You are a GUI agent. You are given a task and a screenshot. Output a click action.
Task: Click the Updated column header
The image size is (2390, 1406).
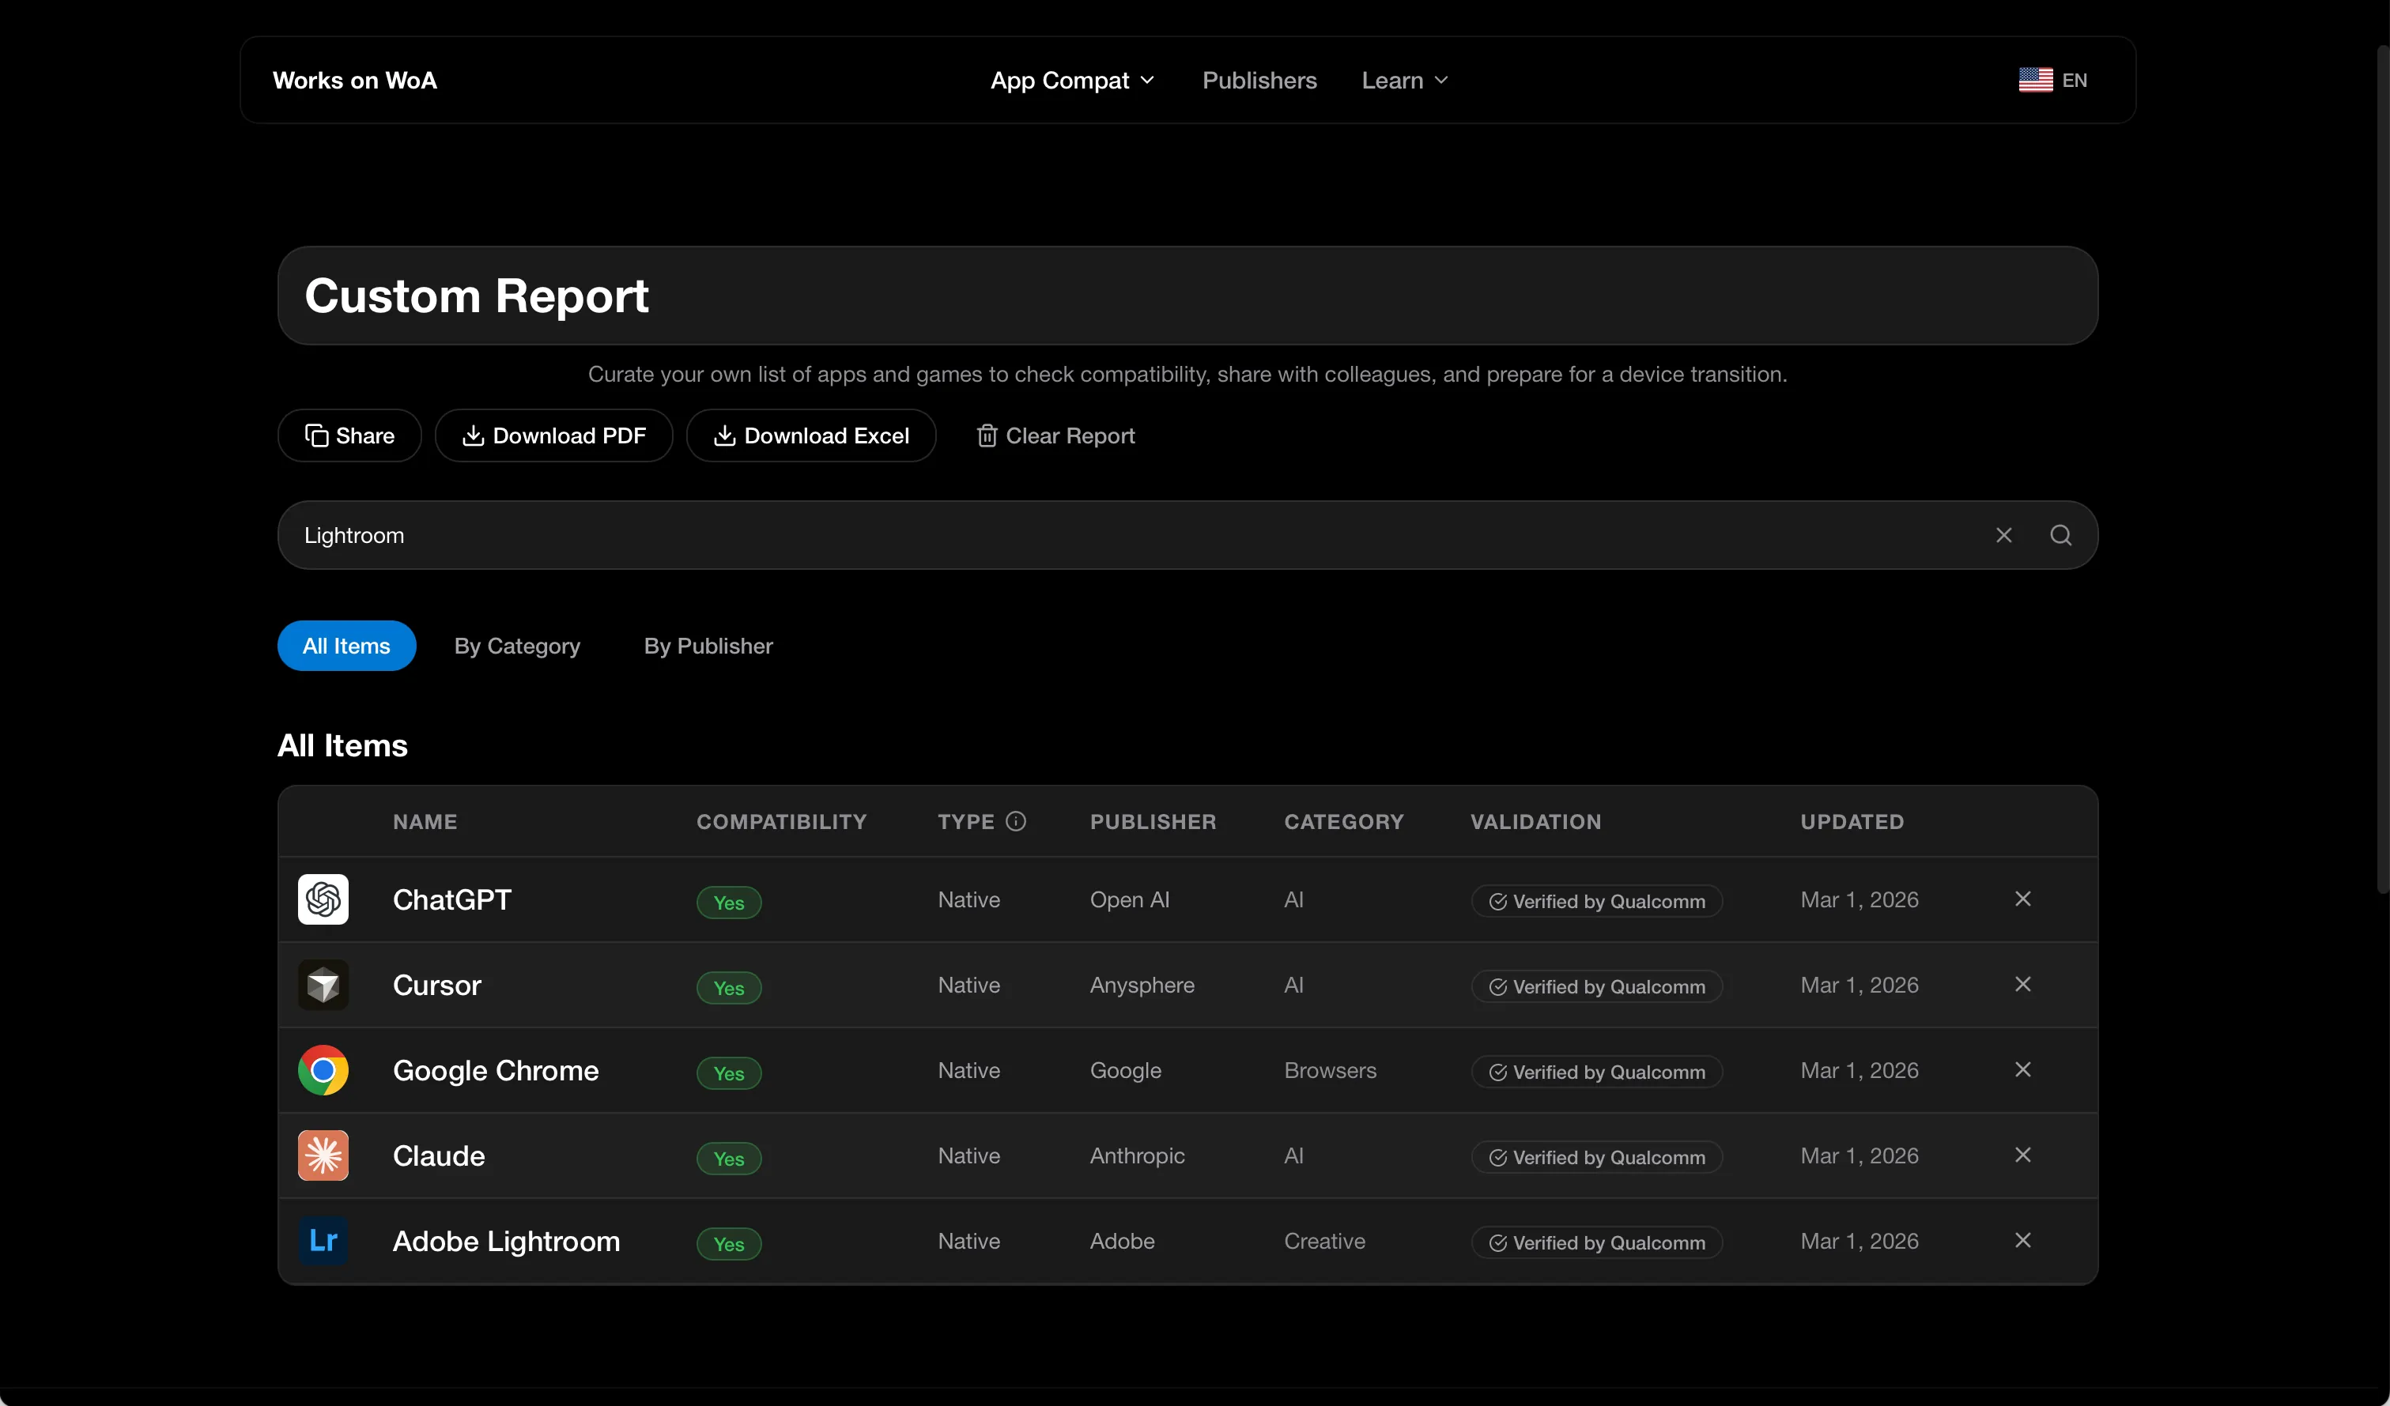(x=1852, y=822)
